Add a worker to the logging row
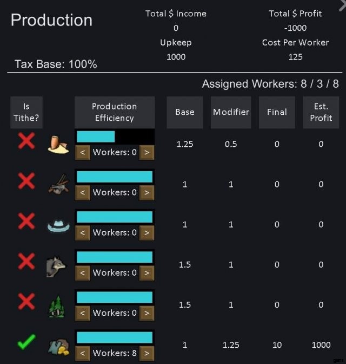346x364 pixels. 147,313
